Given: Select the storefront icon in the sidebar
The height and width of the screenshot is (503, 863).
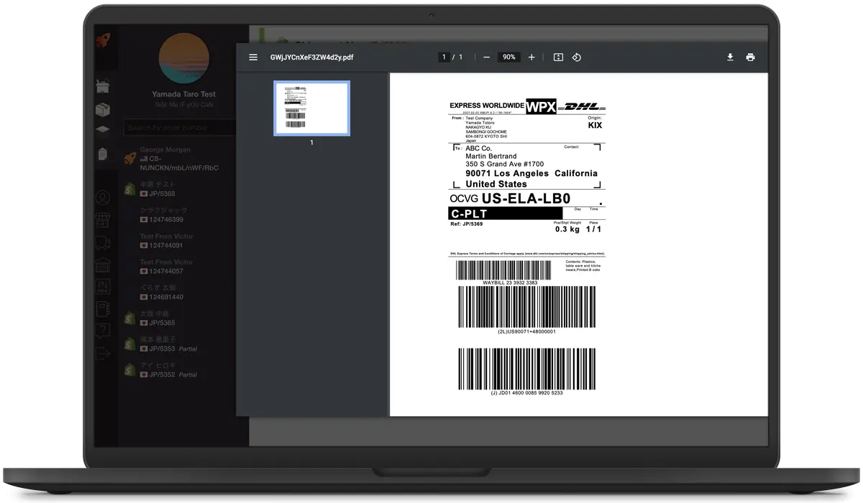Looking at the screenshot, I should [103, 220].
